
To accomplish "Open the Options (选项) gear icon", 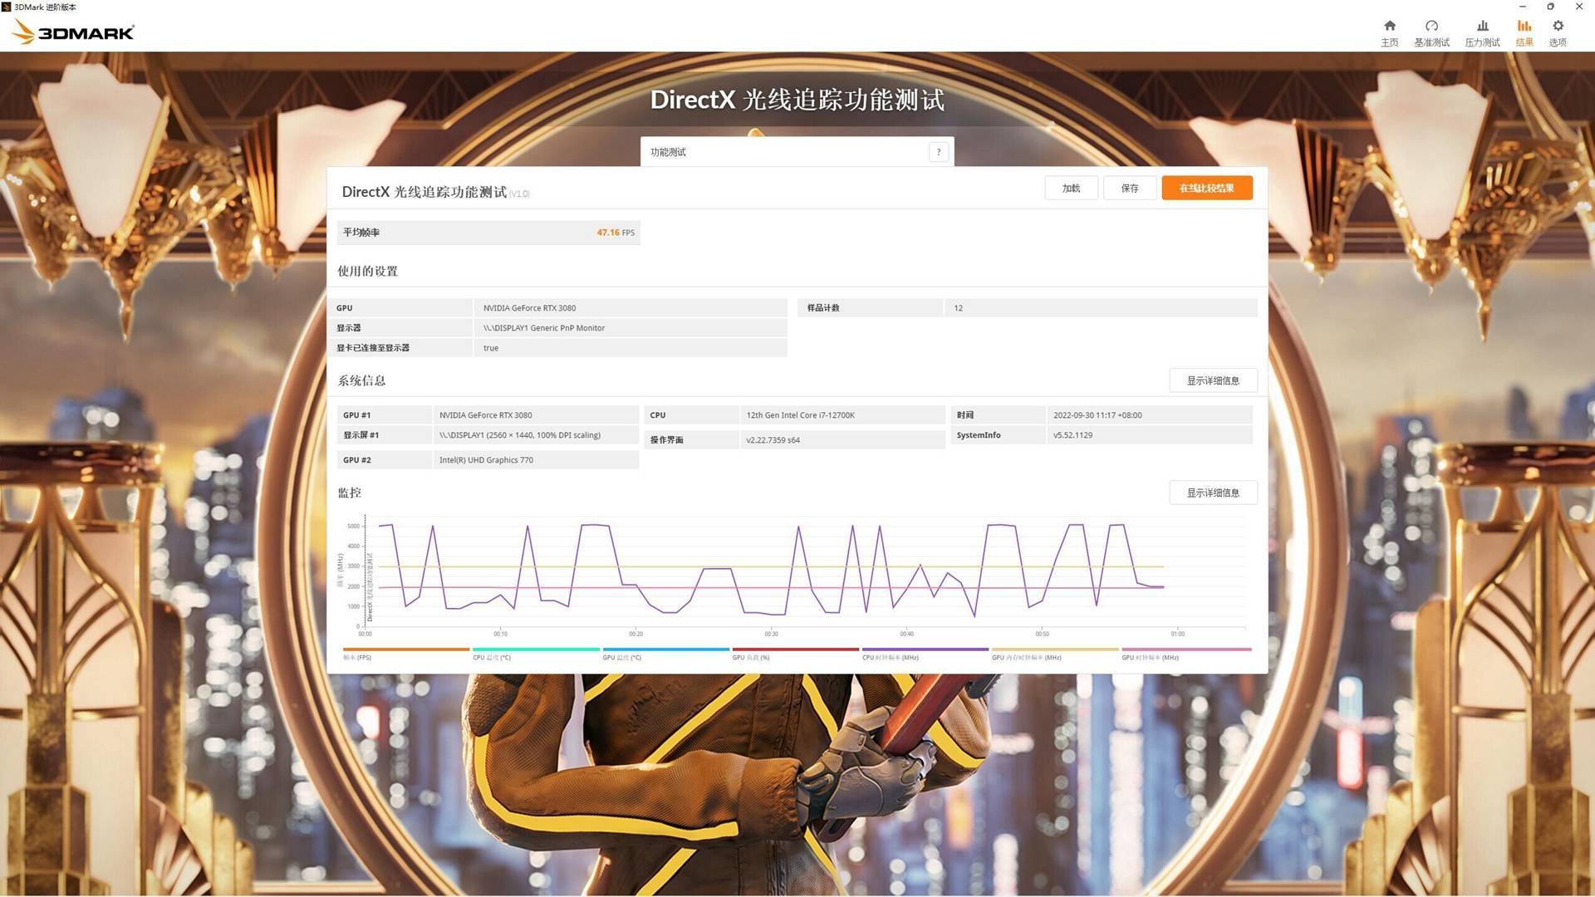I will pos(1558,32).
